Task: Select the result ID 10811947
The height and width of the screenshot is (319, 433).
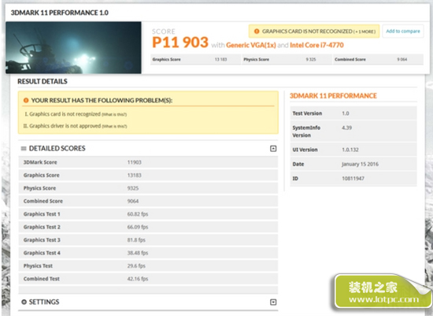Action: coord(353,179)
